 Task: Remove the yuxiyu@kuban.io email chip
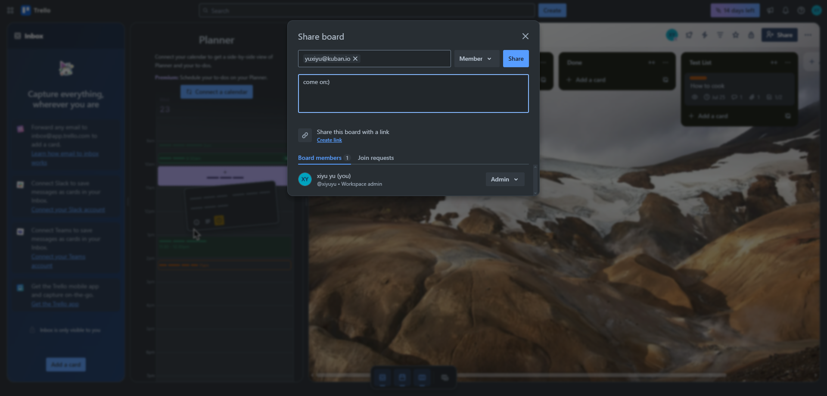pyautogui.click(x=355, y=59)
